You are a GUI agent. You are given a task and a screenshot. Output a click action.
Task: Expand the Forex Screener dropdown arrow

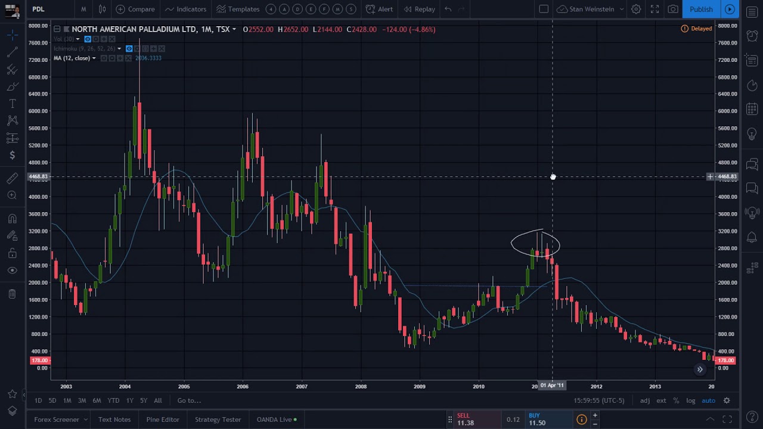tap(85, 419)
